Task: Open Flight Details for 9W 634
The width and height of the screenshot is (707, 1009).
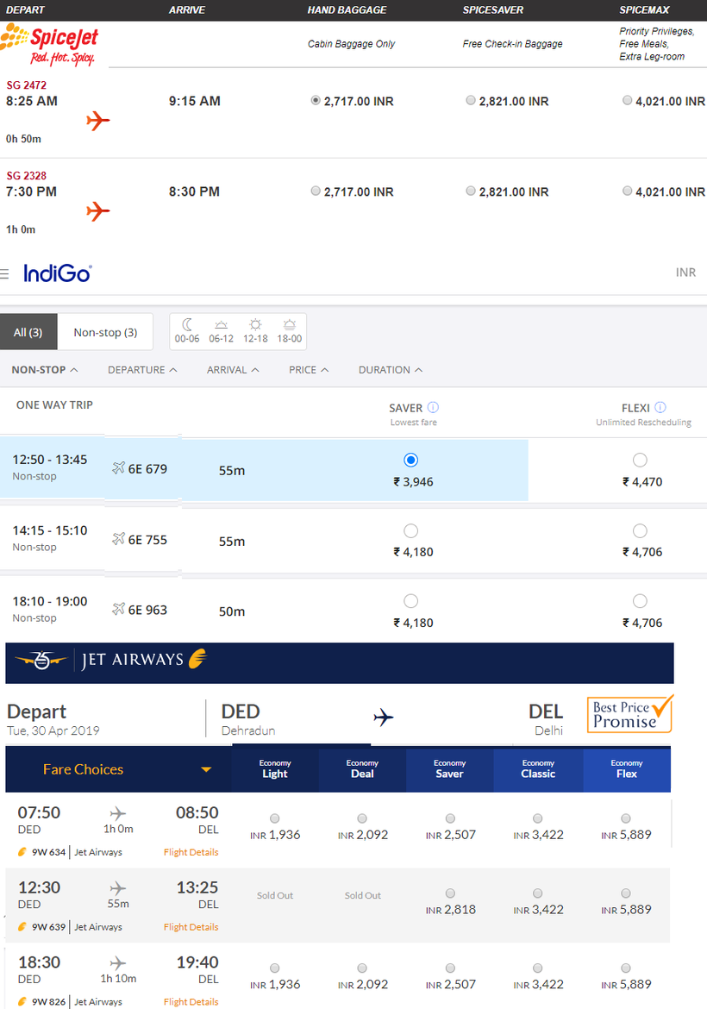Action: pos(191,852)
